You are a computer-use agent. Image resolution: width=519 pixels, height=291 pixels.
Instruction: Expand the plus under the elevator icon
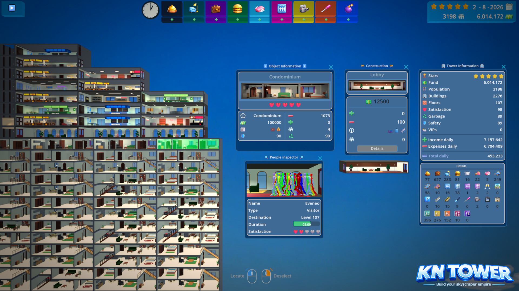pyautogui.click(x=282, y=20)
